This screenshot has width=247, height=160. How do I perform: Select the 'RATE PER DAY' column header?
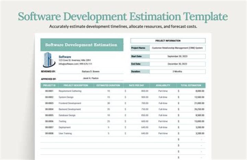coord(137,85)
